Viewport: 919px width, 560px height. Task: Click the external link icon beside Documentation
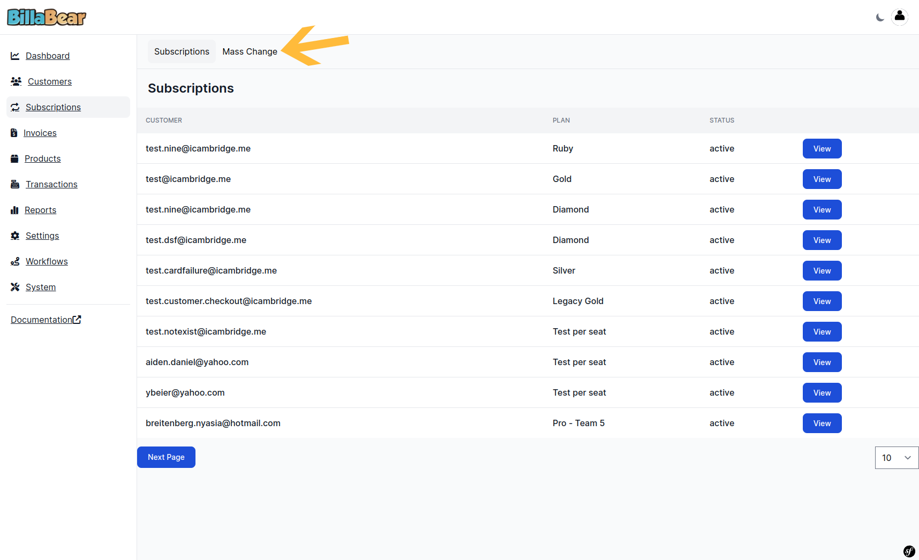coord(77,320)
